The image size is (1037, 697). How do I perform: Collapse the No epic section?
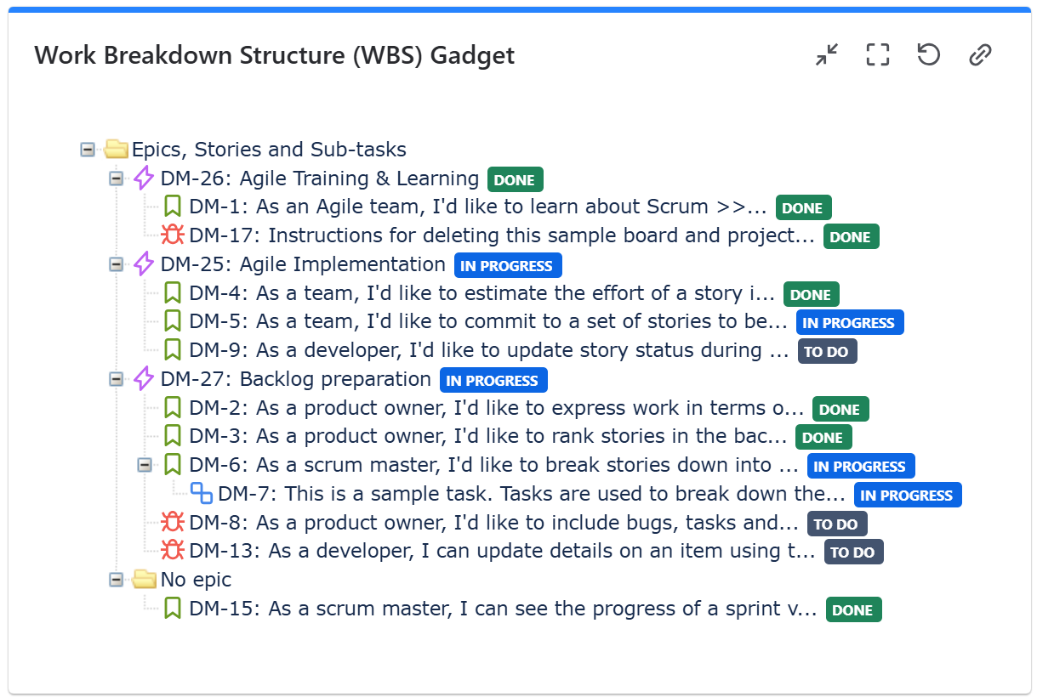pos(116,580)
